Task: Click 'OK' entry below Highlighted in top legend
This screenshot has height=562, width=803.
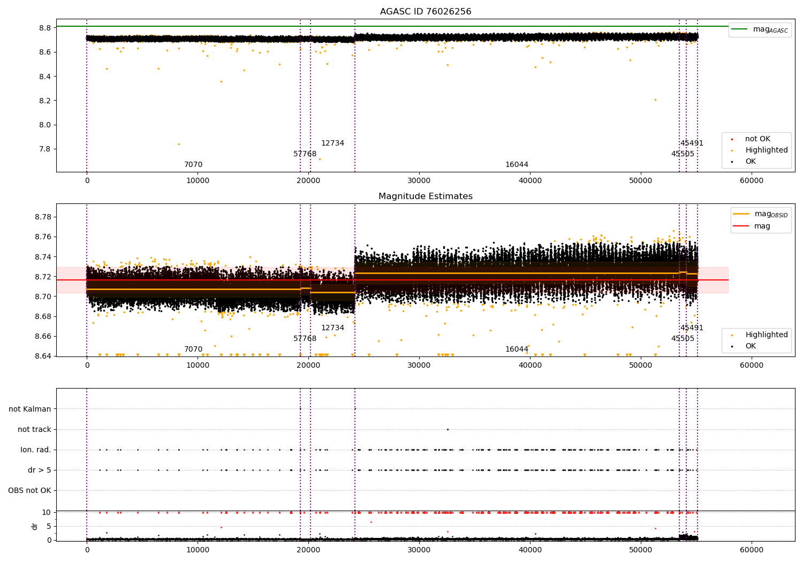Action: point(751,162)
